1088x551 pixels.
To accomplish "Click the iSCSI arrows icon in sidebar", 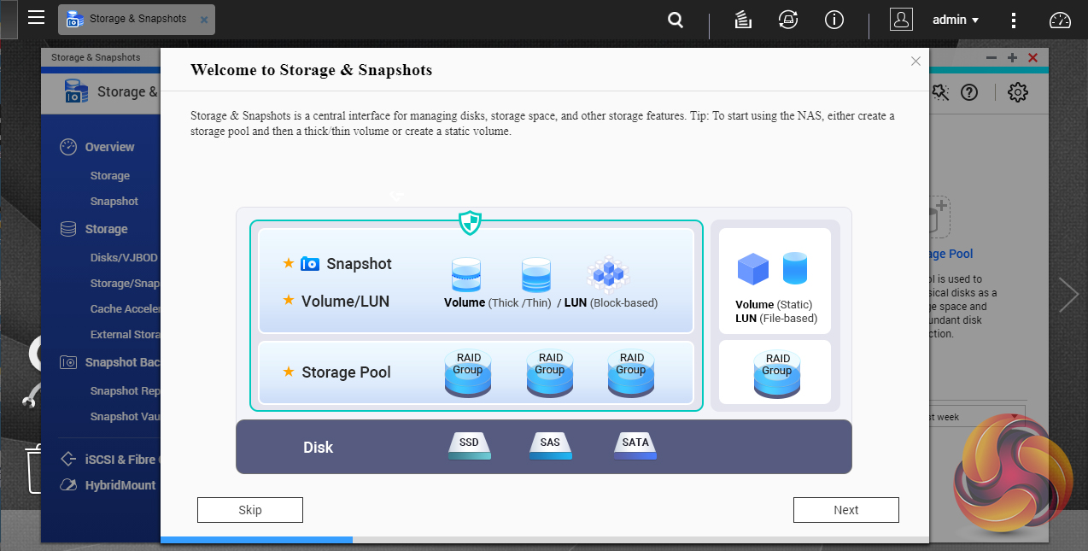I will tap(68, 459).
